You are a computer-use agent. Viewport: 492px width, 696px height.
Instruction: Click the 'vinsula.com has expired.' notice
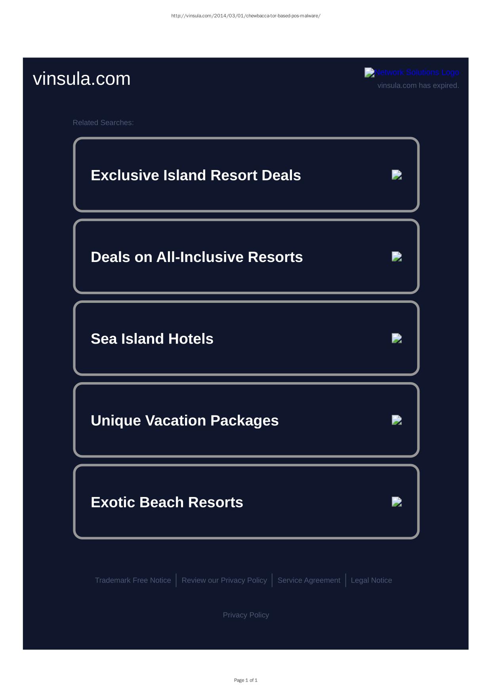[x=418, y=86]
